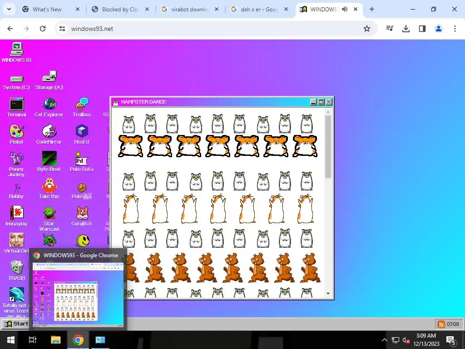
Task: Maximize the Hampster Dance window
Action: click(321, 102)
